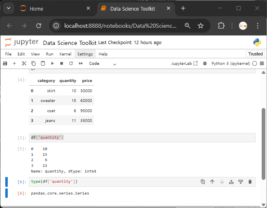Go back in the browser
267x208 pixels.
pyautogui.click(x=9, y=26)
